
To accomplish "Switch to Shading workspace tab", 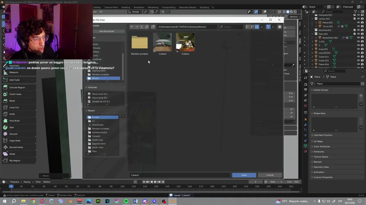I will pyautogui.click(x=126, y=7).
